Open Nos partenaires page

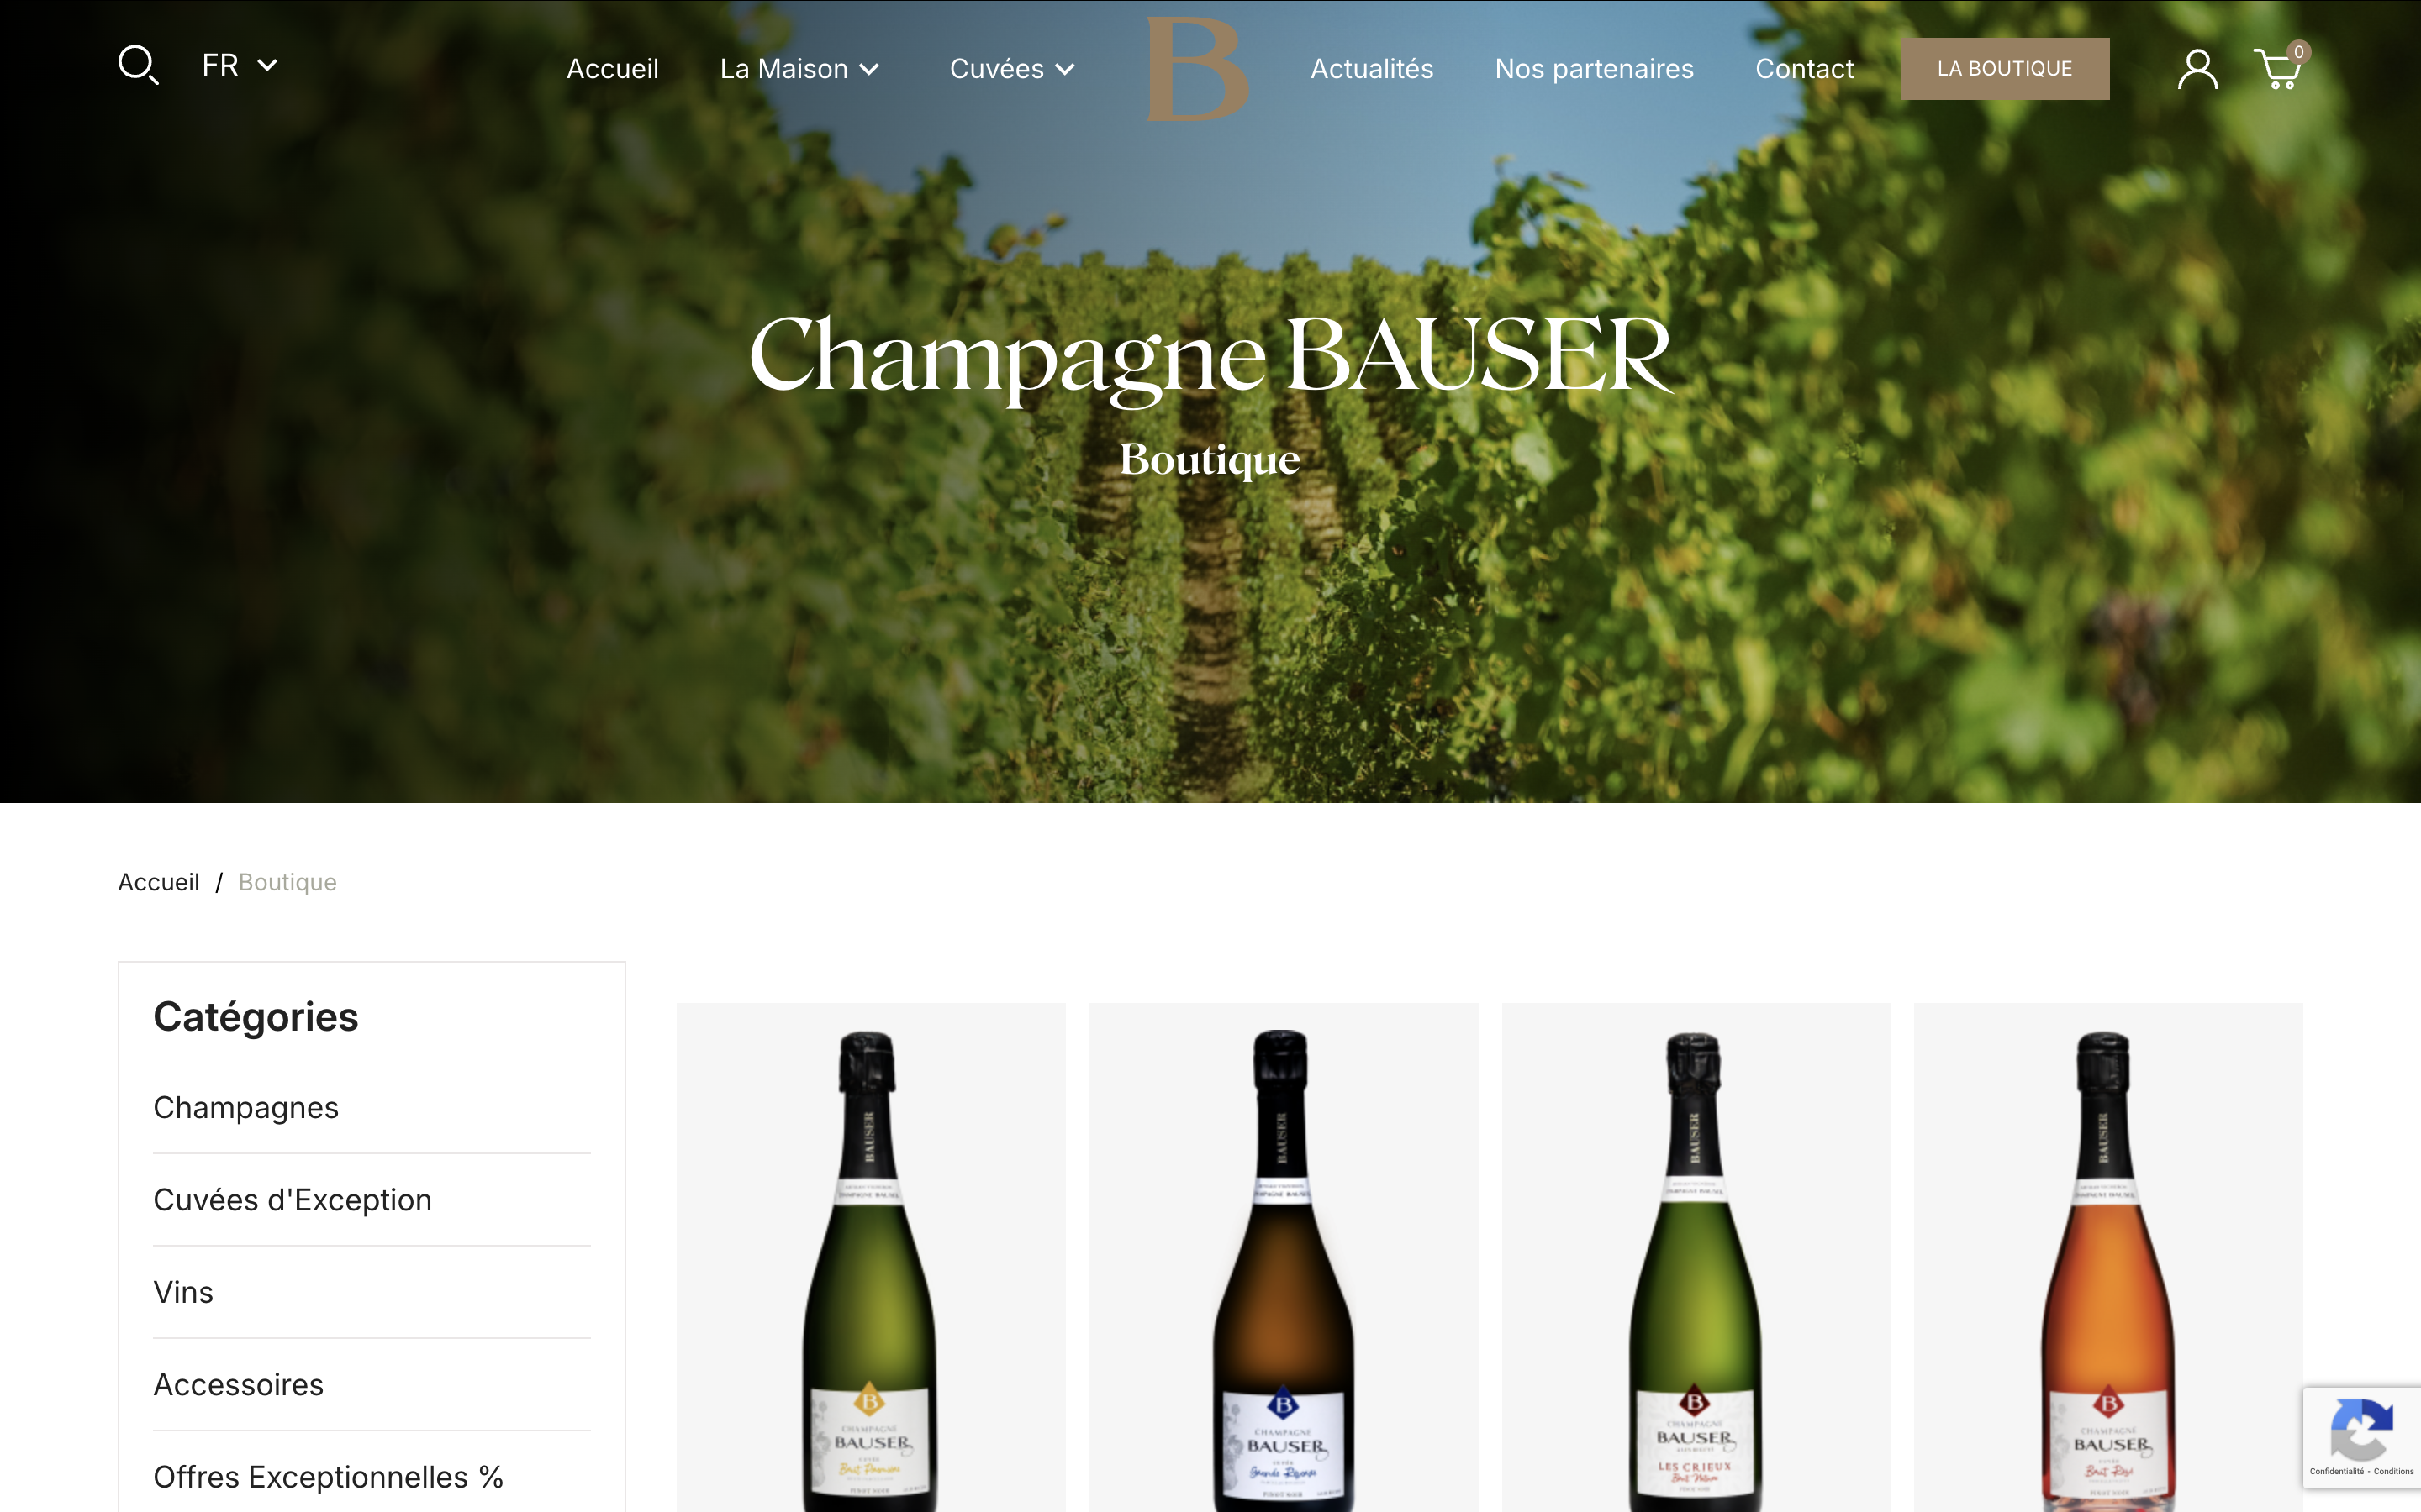click(x=1594, y=69)
